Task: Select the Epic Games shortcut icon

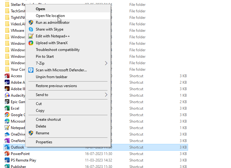Action: [7, 102]
